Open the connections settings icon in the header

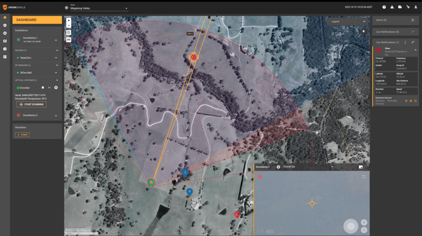click(408, 7)
